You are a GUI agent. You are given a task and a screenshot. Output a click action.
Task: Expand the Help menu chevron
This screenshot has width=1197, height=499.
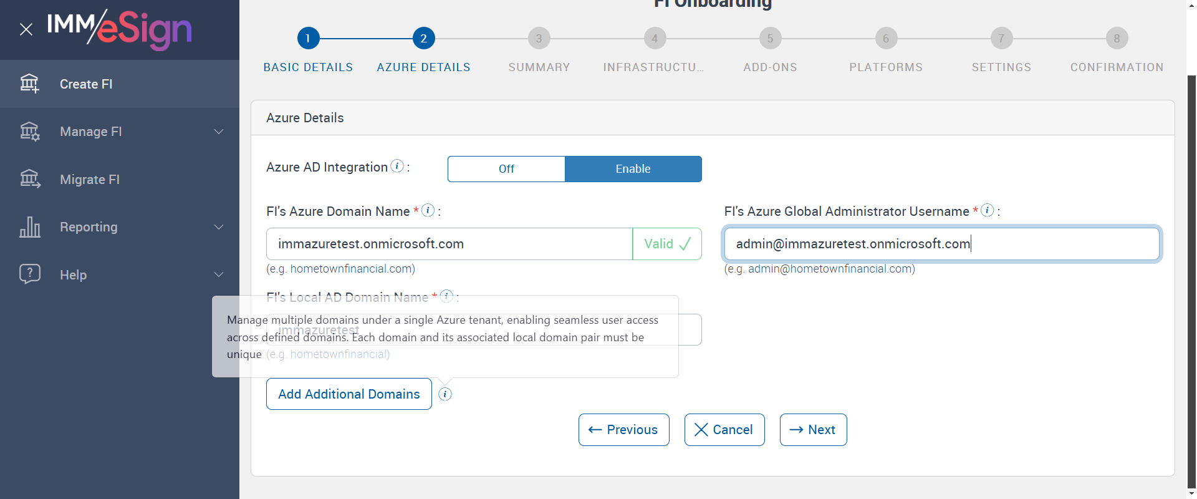(x=219, y=274)
